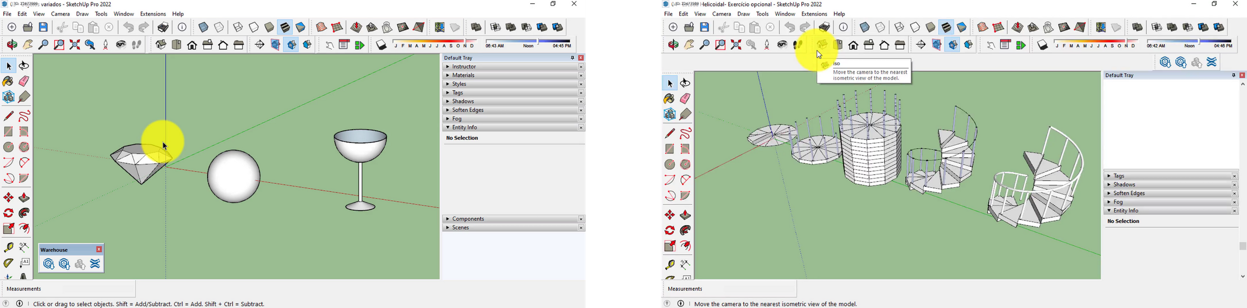Click Zoom Extents in the variados window toolbar
Screen dimensions: 1247x308
[x=75, y=45]
